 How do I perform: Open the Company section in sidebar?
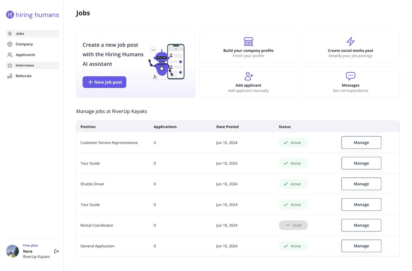(x=33, y=44)
